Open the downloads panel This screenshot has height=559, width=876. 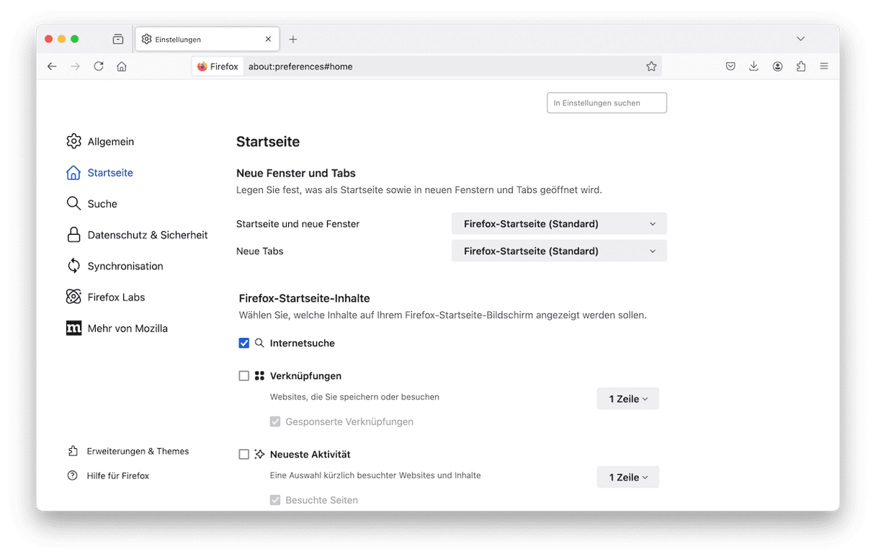(754, 66)
